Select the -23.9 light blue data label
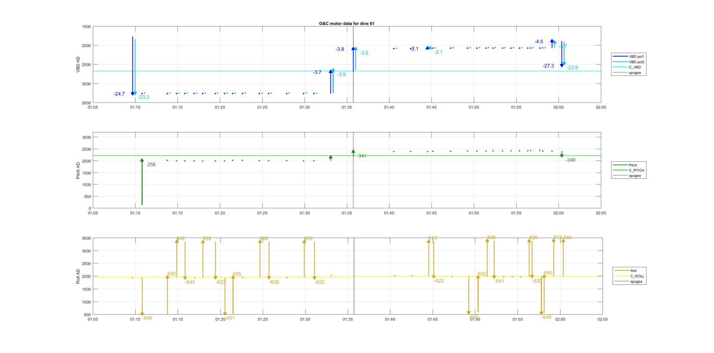The height and width of the screenshot is (353, 714). pyautogui.click(x=572, y=68)
